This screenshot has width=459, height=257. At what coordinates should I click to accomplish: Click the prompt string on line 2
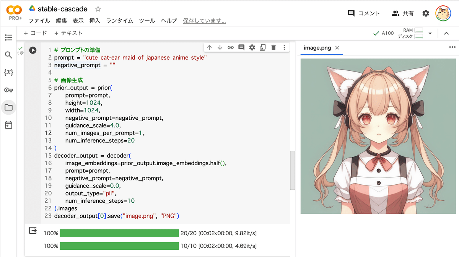pyautogui.click(x=145, y=57)
